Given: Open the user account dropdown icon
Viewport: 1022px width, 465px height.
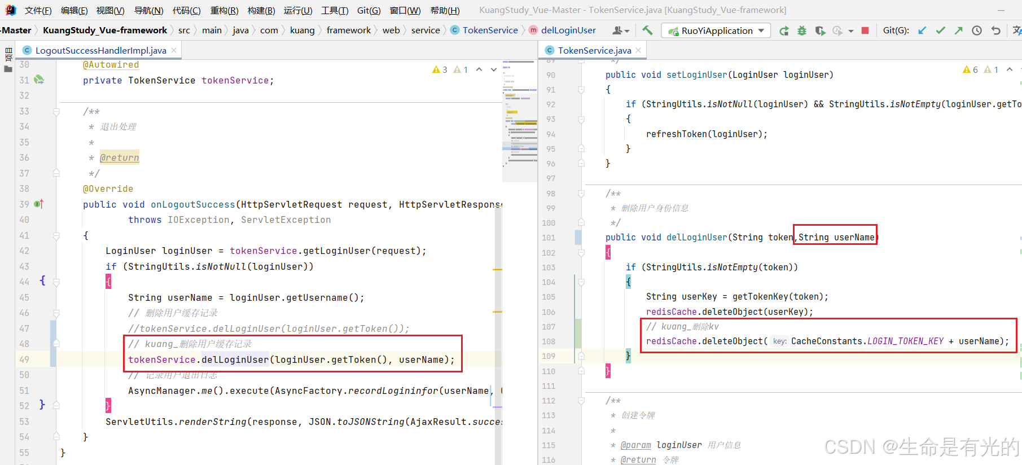Looking at the screenshot, I should (x=621, y=30).
